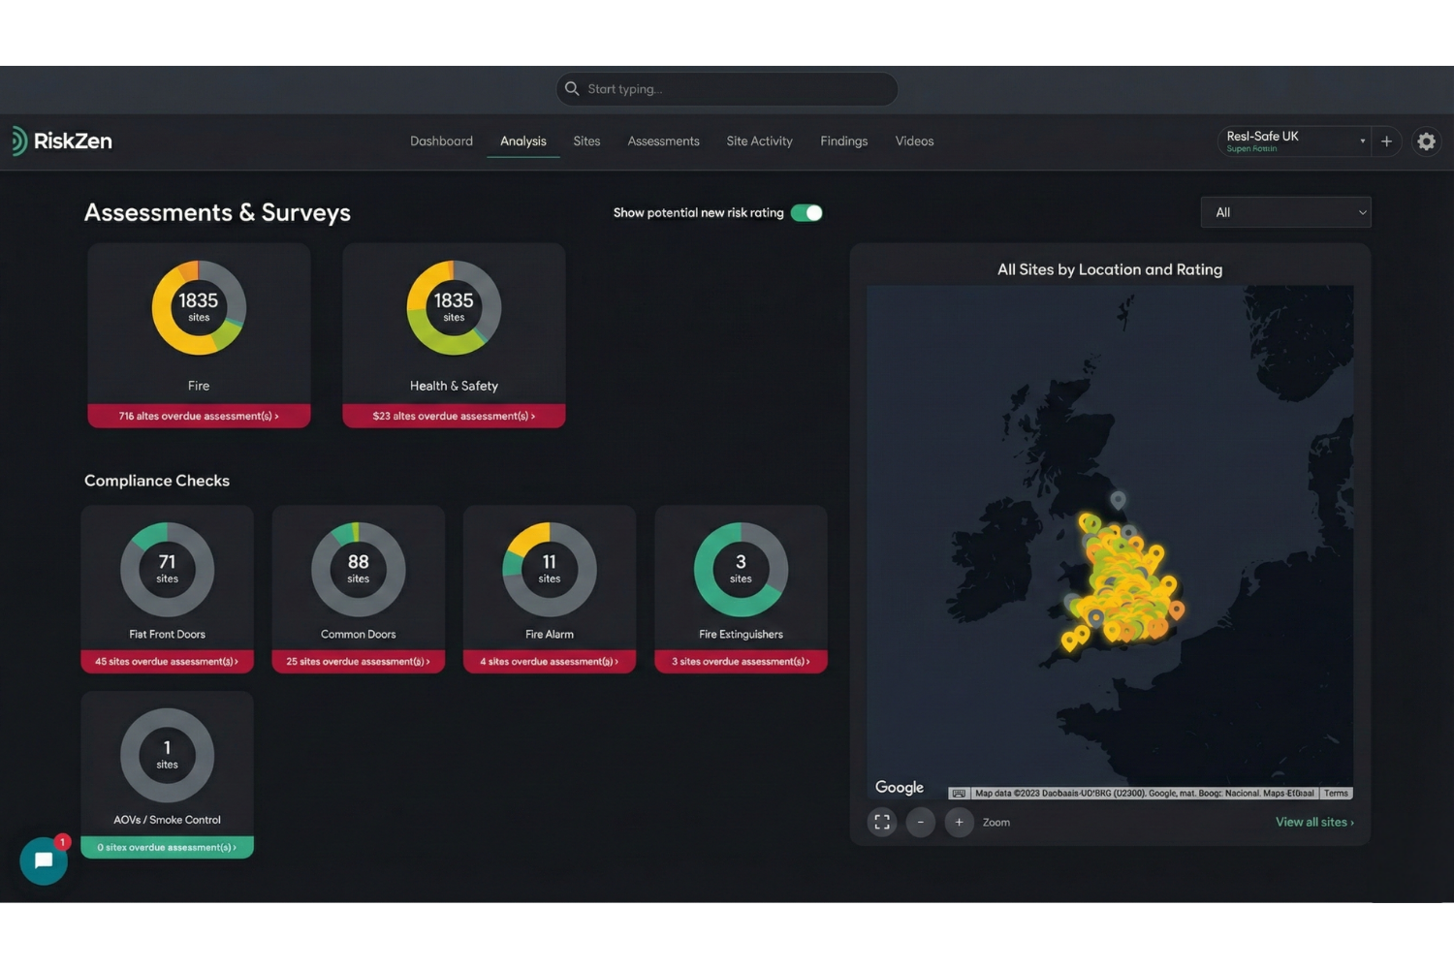
Task: Open Health & Safety overdue assessments banner
Action: click(454, 416)
